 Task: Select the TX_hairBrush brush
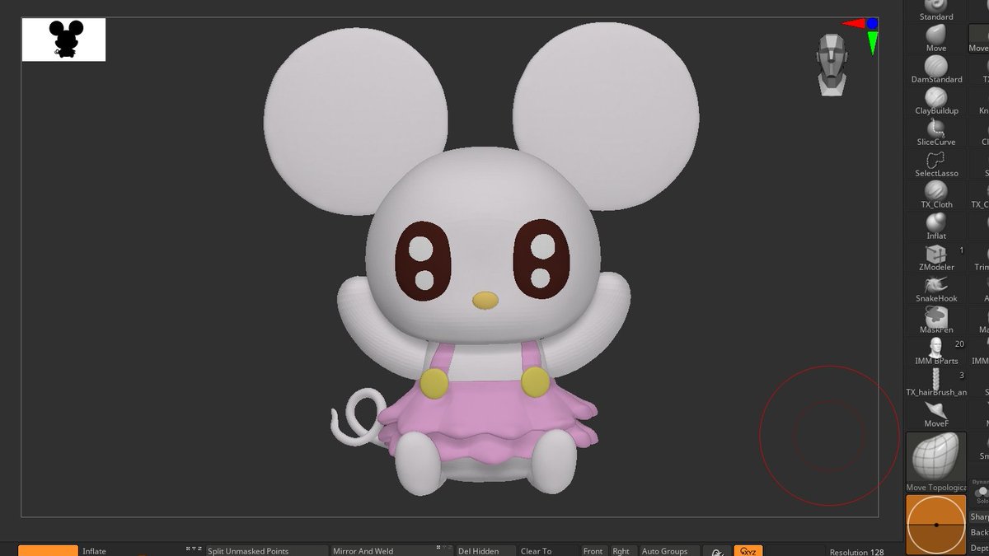click(x=935, y=382)
